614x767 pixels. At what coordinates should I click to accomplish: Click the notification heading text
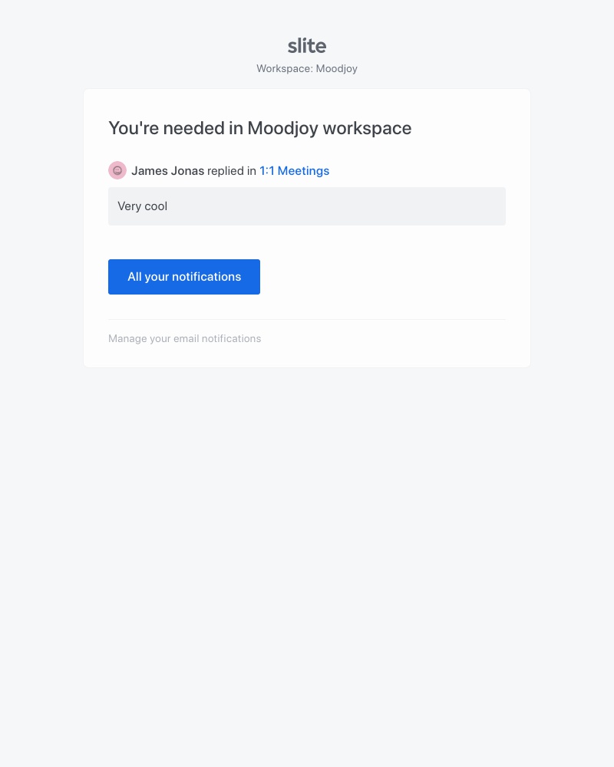tap(259, 128)
